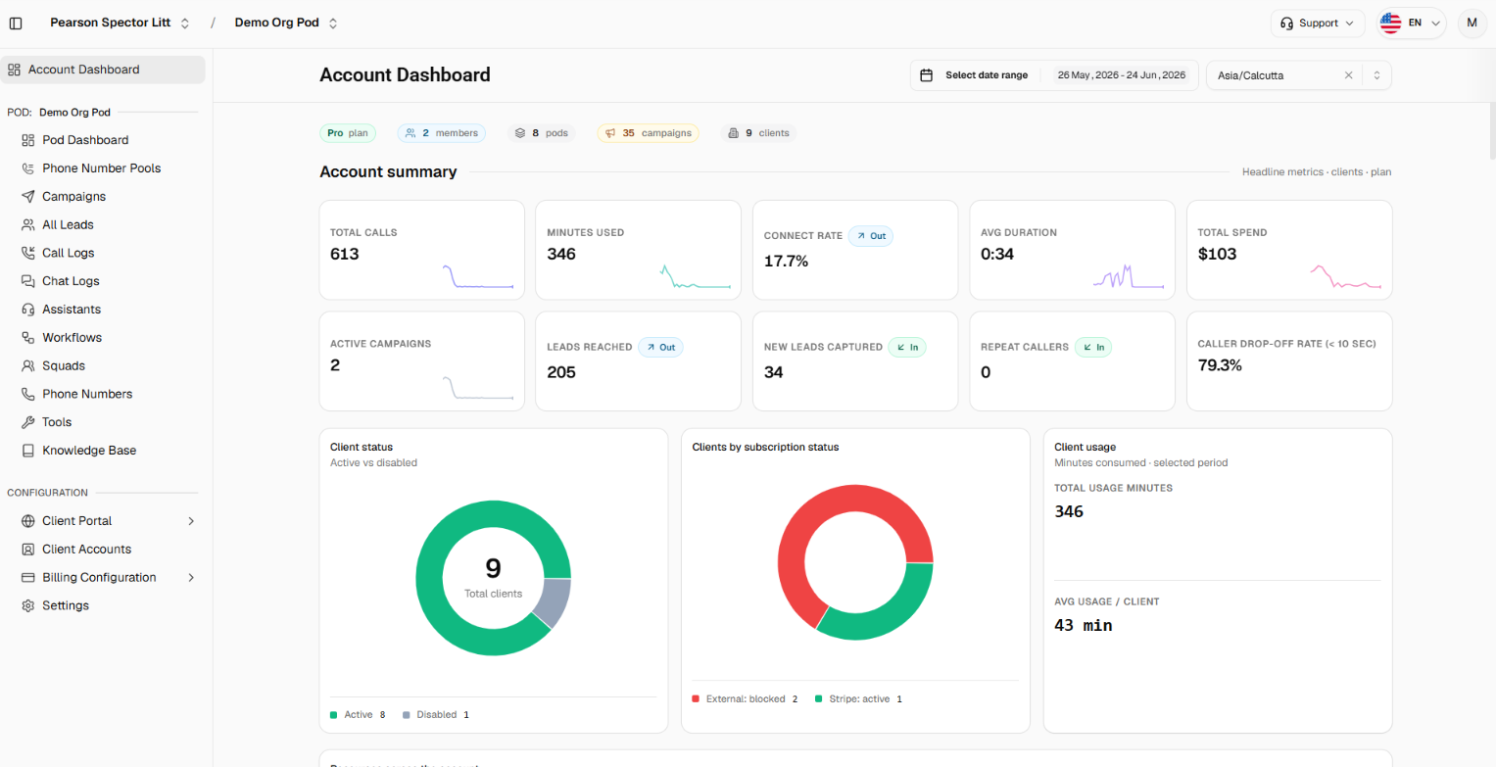Click the Support headset icon
Screen dimensions: 1496x767
click(x=1287, y=24)
